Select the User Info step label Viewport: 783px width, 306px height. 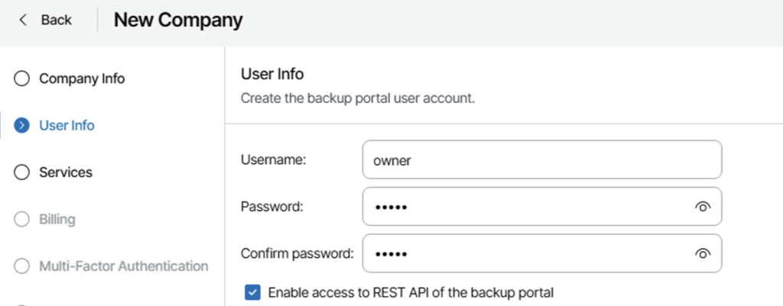[x=67, y=126]
